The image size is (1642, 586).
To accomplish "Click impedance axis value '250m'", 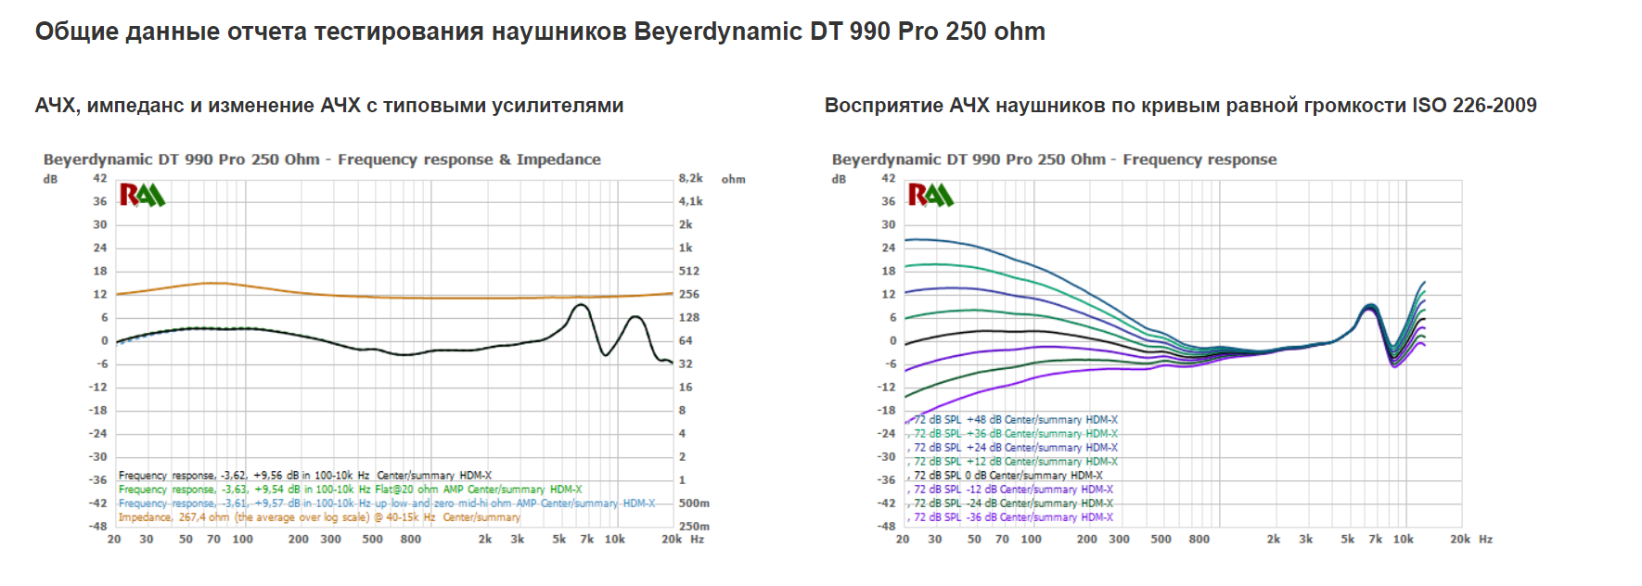I will tap(694, 526).
